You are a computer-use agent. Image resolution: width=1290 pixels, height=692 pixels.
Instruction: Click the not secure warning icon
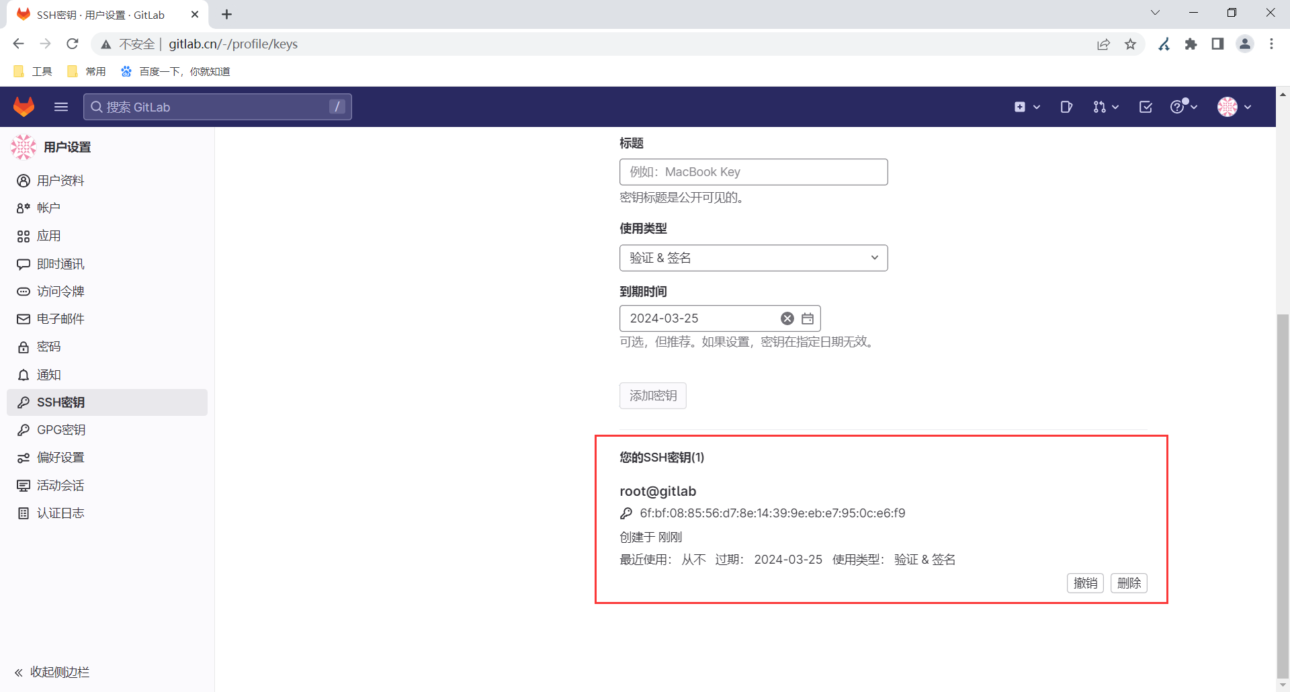click(x=106, y=44)
